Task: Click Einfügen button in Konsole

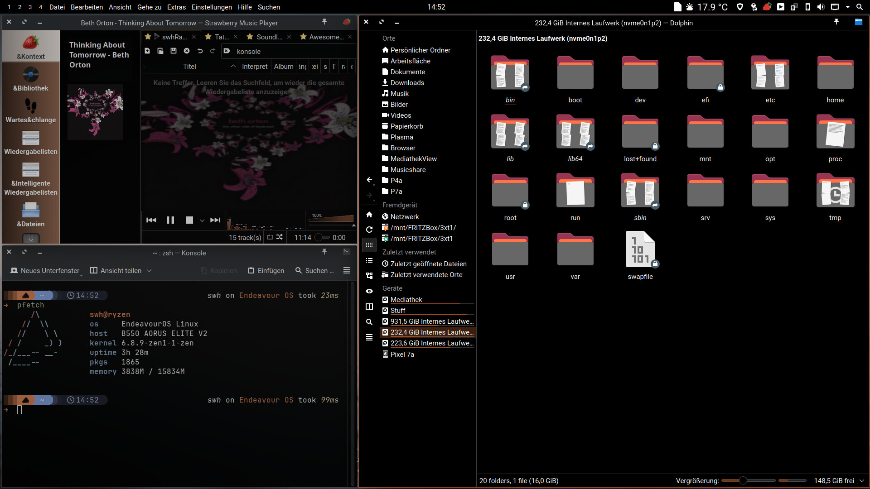Action: click(266, 270)
